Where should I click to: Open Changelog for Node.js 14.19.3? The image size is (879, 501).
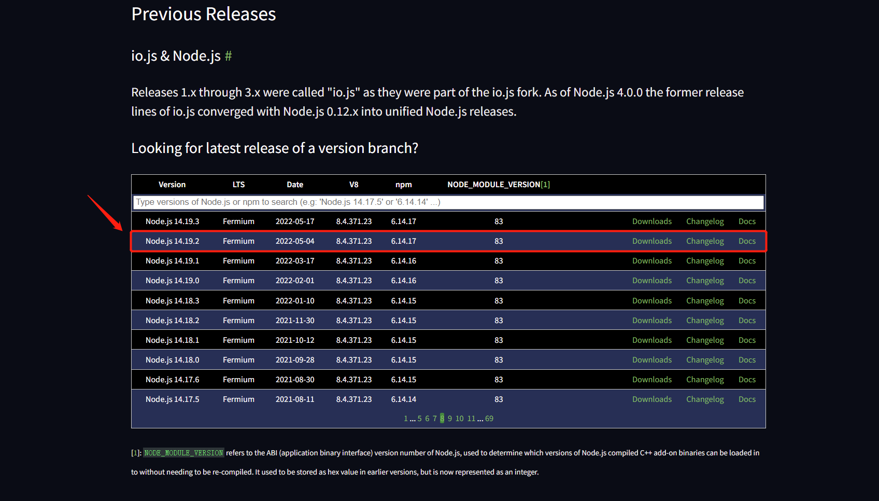click(x=704, y=221)
